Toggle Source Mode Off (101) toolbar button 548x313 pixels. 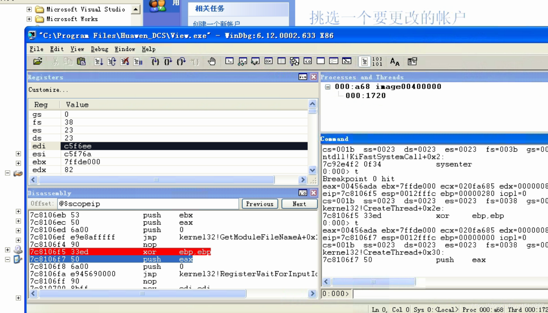377,62
